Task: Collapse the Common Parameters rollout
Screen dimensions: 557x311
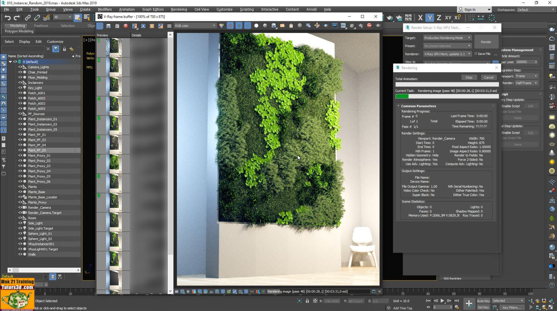Action: coord(399,106)
